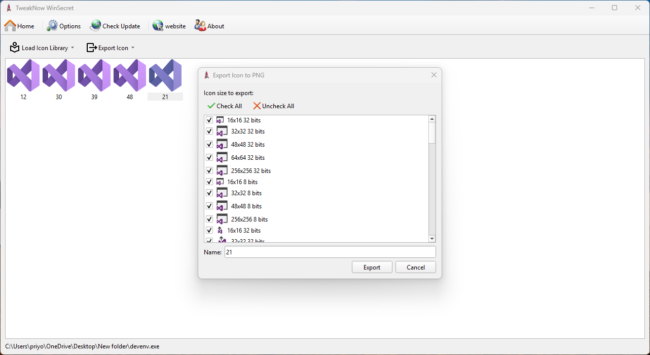Viewport: 650px width, 355px height.
Task: Expand the Load Icon Library dropdown
Action: pos(72,48)
